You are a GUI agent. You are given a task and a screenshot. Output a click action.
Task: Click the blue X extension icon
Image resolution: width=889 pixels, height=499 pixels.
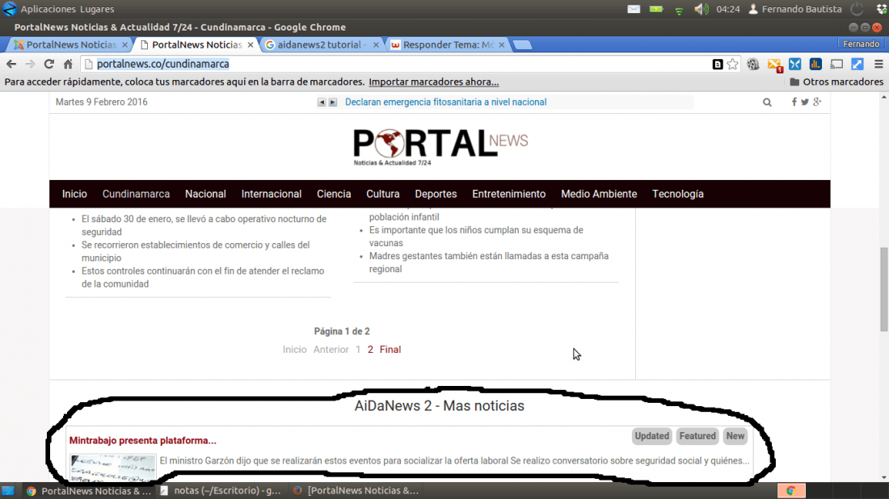coord(795,64)
